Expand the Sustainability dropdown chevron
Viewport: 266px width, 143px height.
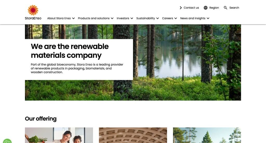click(158, 18)
